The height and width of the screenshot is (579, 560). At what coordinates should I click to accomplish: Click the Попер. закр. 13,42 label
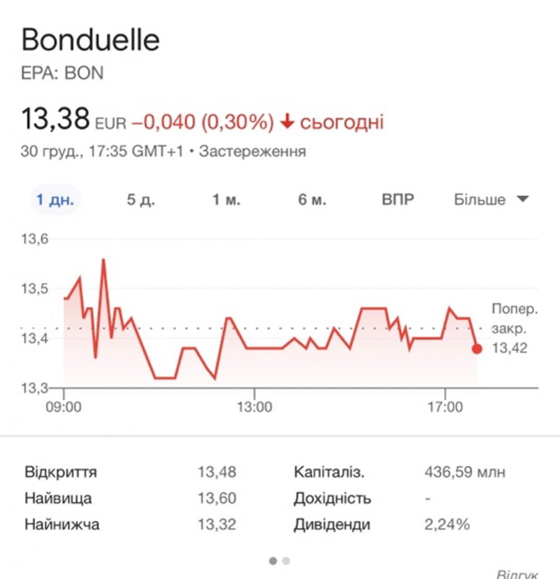click(514, 329)
